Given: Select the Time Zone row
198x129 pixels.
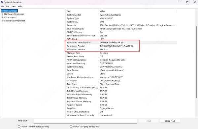Looking at the screenshot, I should point(121,84).
